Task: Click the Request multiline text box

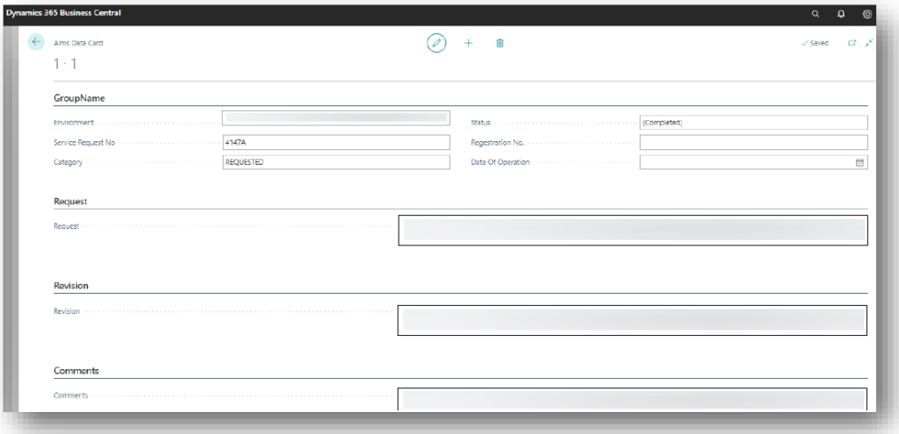Action: (632, 231)
